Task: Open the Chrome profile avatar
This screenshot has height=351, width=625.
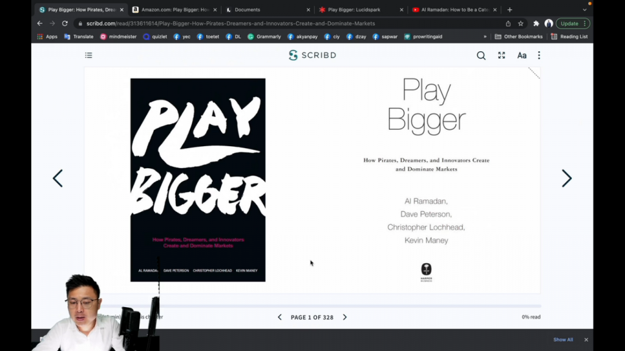Action: tap(549, 24)
